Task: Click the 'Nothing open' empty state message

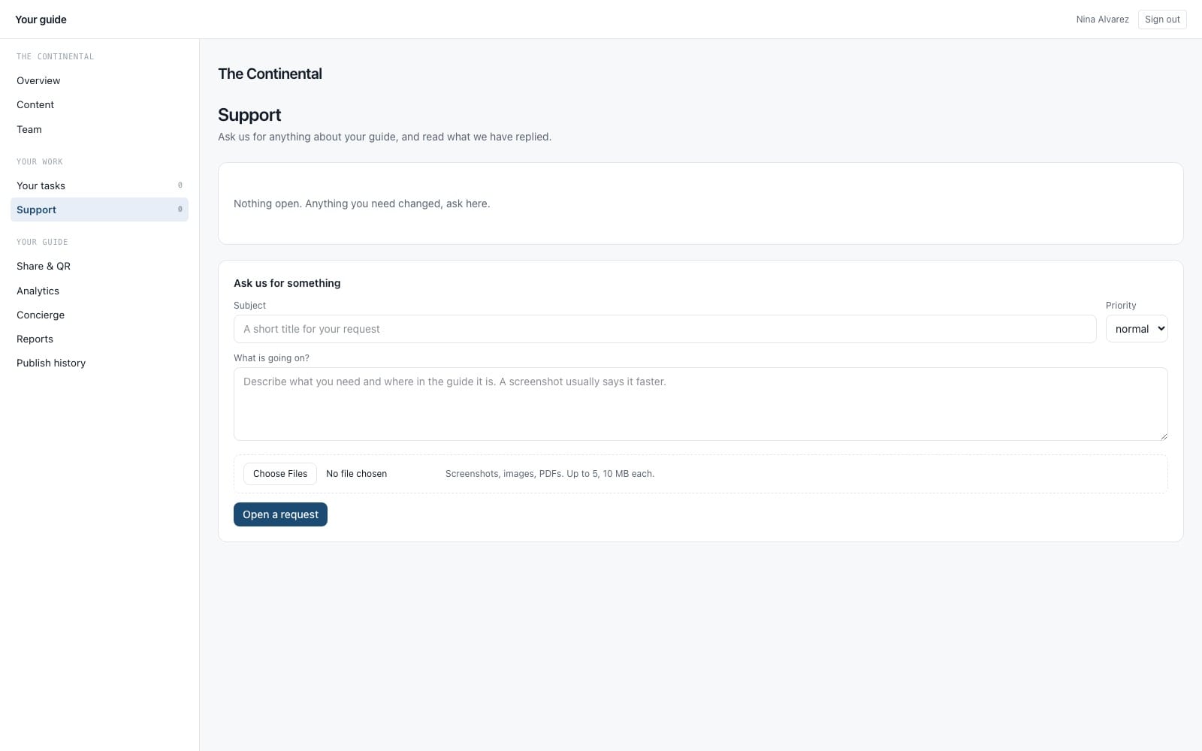Action: [361, 204]
